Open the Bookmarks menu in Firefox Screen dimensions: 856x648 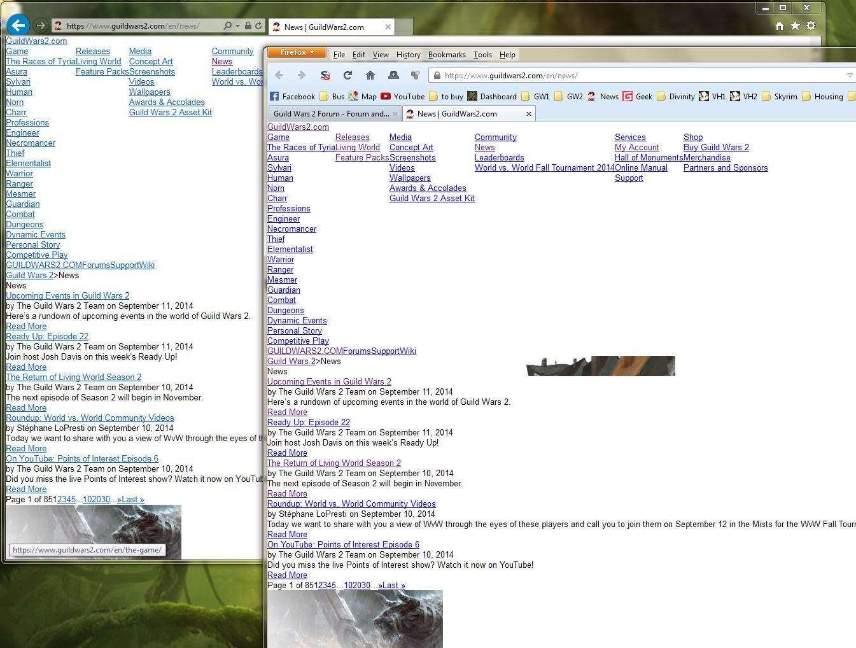pos(447,55)
